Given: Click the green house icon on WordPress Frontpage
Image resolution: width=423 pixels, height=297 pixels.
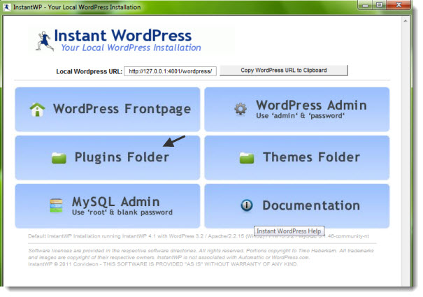Looking at the screenshot, I should click(37, 110).
